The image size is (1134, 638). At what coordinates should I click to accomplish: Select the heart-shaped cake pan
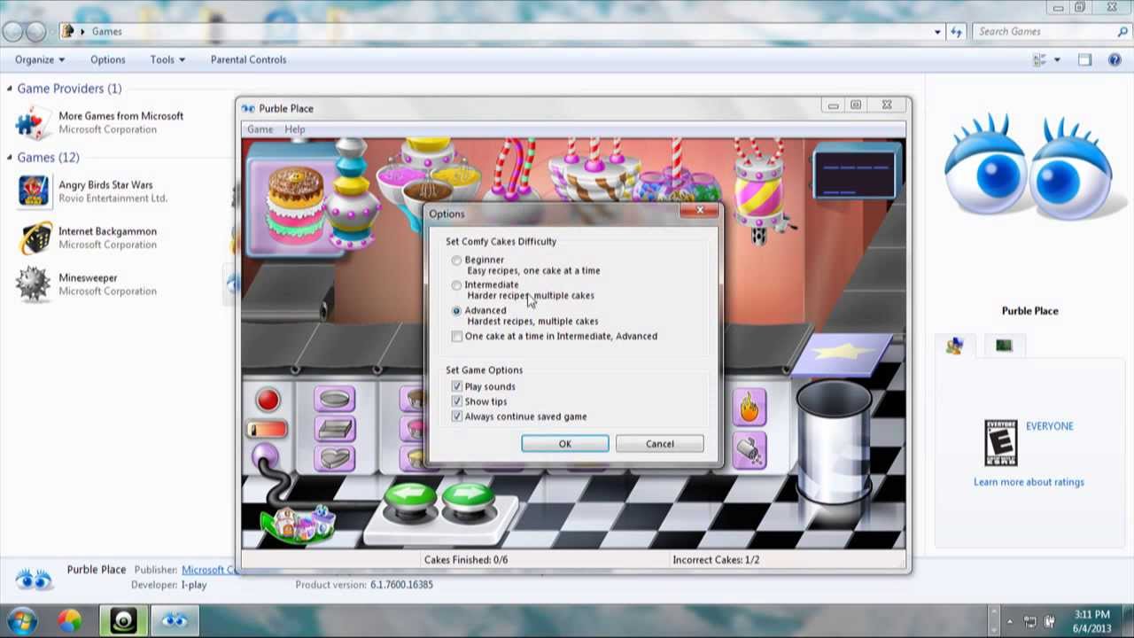(334, 458)
